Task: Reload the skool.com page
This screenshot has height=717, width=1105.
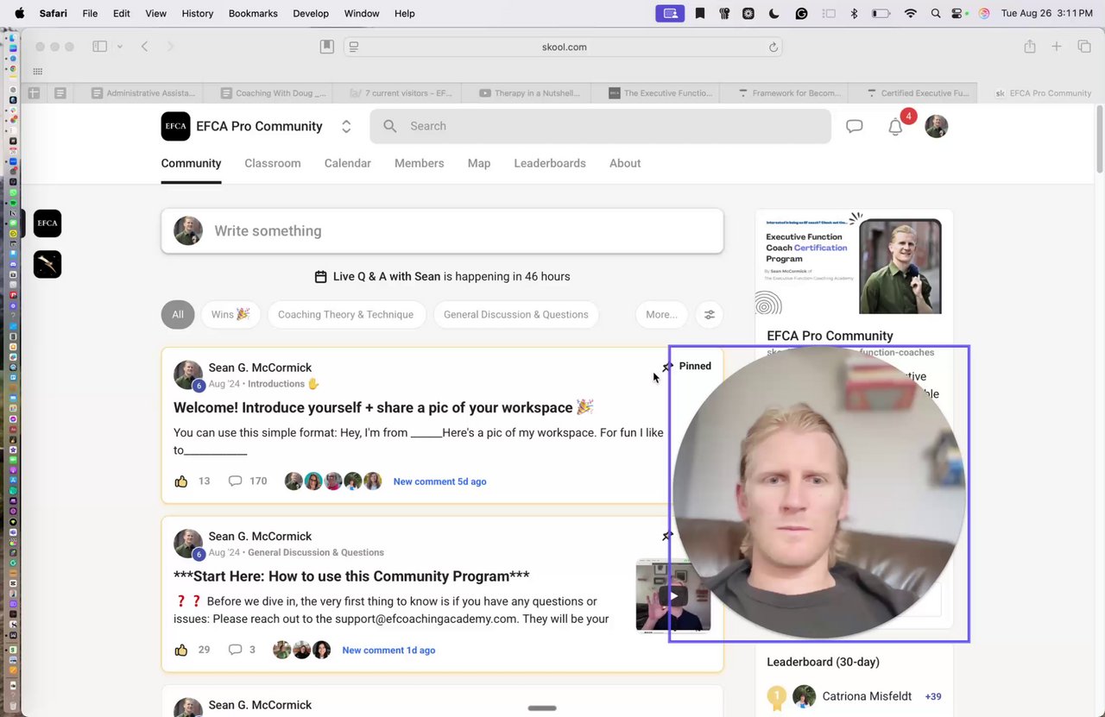Action: [x=773, y=47]
